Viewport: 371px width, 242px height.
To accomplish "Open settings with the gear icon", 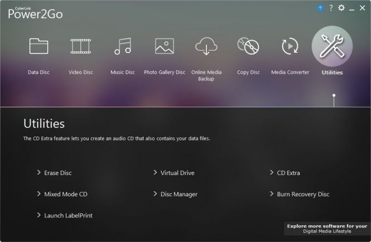I will click(x=341, y=8).
